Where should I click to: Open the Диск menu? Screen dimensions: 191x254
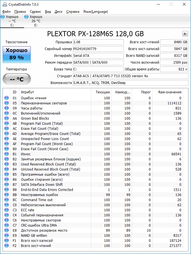click(x=58, y=12)
